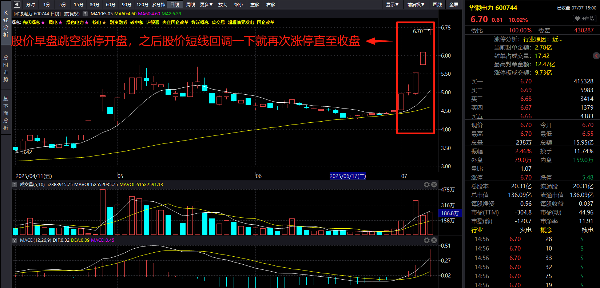
Task: Open the 碳交易 concept link
Action: click(x=218, y=23)
